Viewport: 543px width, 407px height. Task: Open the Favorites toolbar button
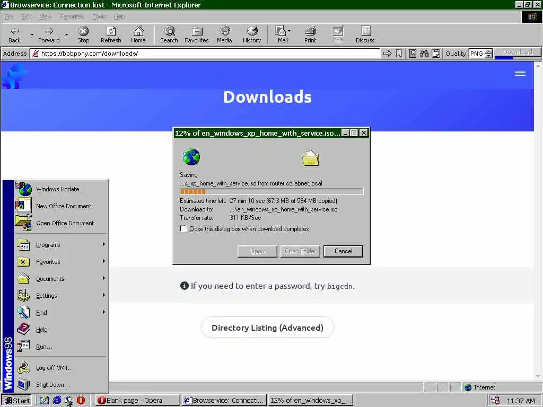196,34
